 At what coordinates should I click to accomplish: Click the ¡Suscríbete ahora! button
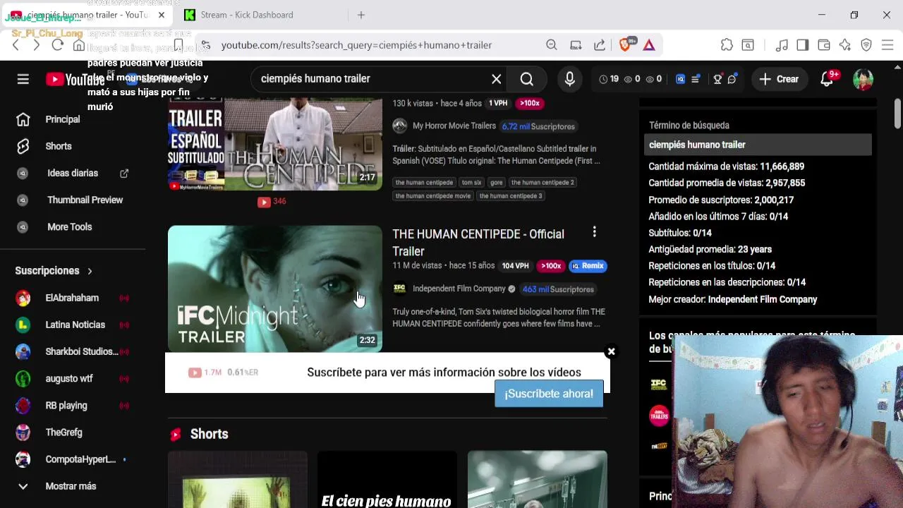549,394
